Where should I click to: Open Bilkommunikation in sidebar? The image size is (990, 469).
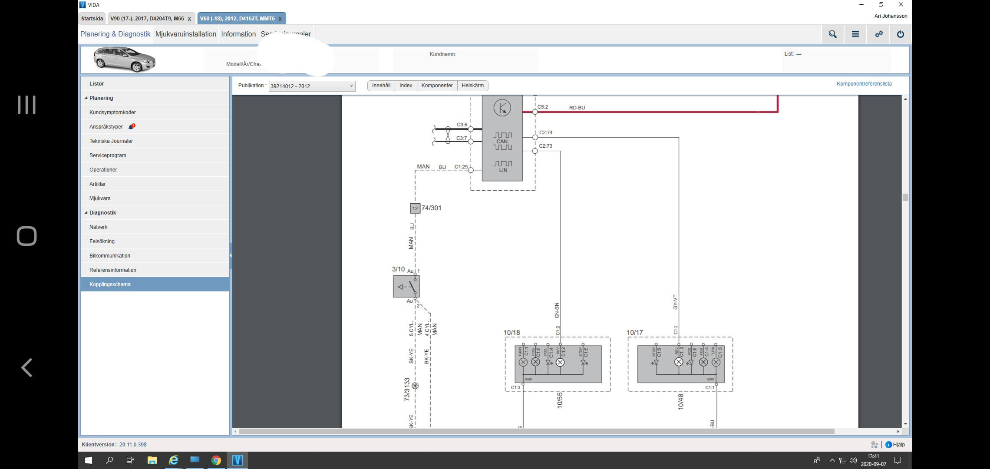pyautogui.click(x=155, y=256)
